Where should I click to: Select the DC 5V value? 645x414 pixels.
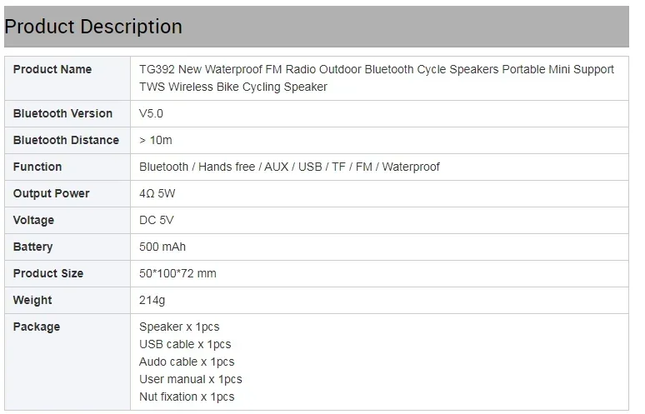(156, 220)
